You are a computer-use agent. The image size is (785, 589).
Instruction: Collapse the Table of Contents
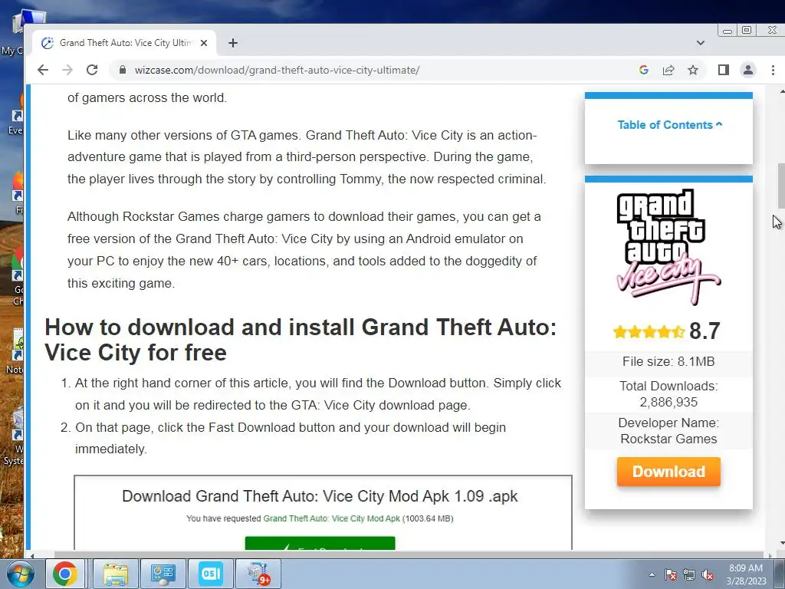pyautogui.click(x=669, y=125)
